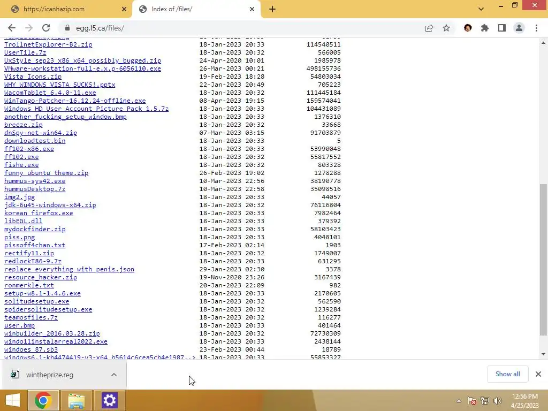
Task: Open WacomTablet_6.4.0-11.exe link
Action: click(x=50, y=93)
